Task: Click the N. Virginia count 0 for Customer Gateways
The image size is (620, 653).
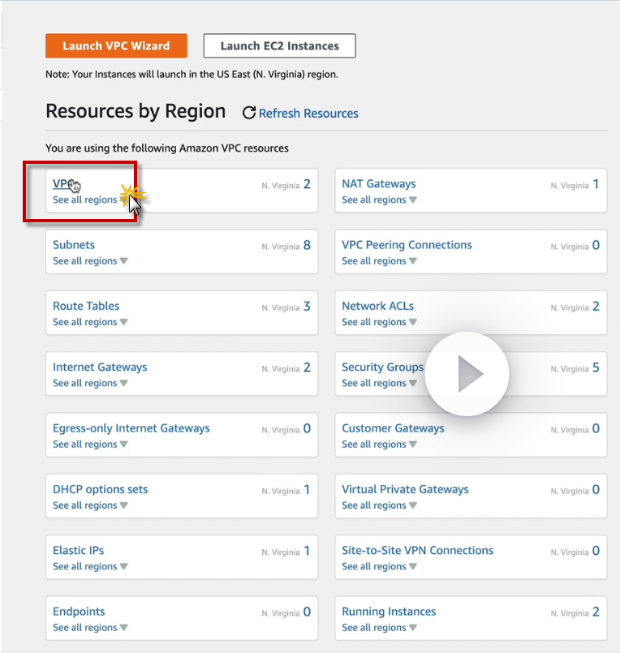Action: [x=596, y=429]
